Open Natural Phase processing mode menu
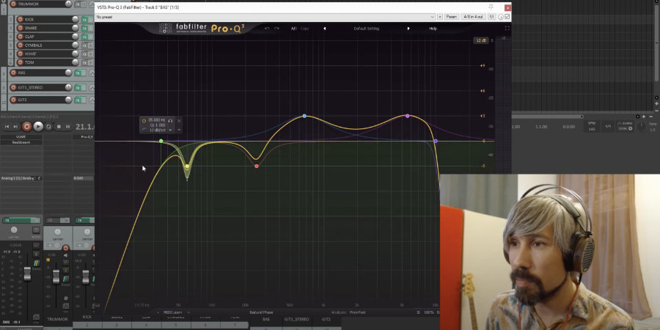Screen dimensions: 660x330 pos(261,312)
